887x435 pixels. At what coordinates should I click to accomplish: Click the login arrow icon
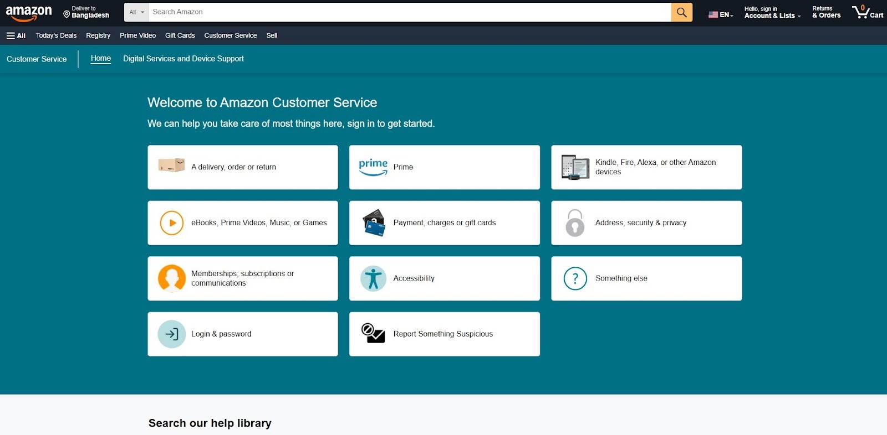(x=172, y=334)
